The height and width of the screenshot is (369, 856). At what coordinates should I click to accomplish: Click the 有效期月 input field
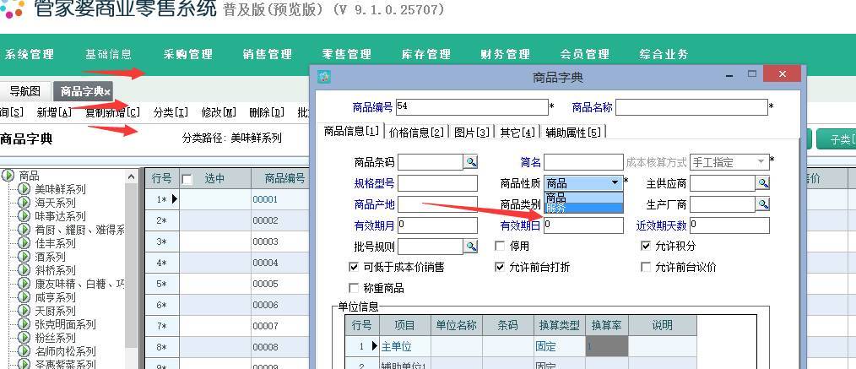click(437, 225)
